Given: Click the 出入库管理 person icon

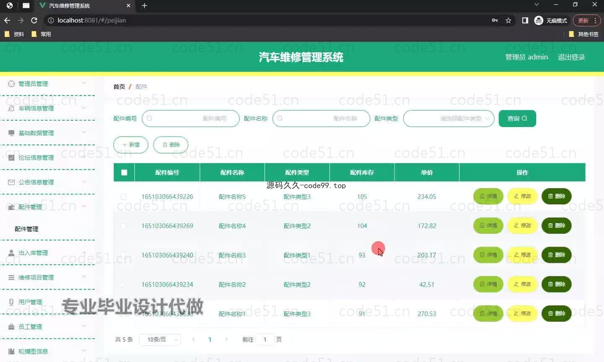Looking at the screenshot, I should click(x=11, y=253).
